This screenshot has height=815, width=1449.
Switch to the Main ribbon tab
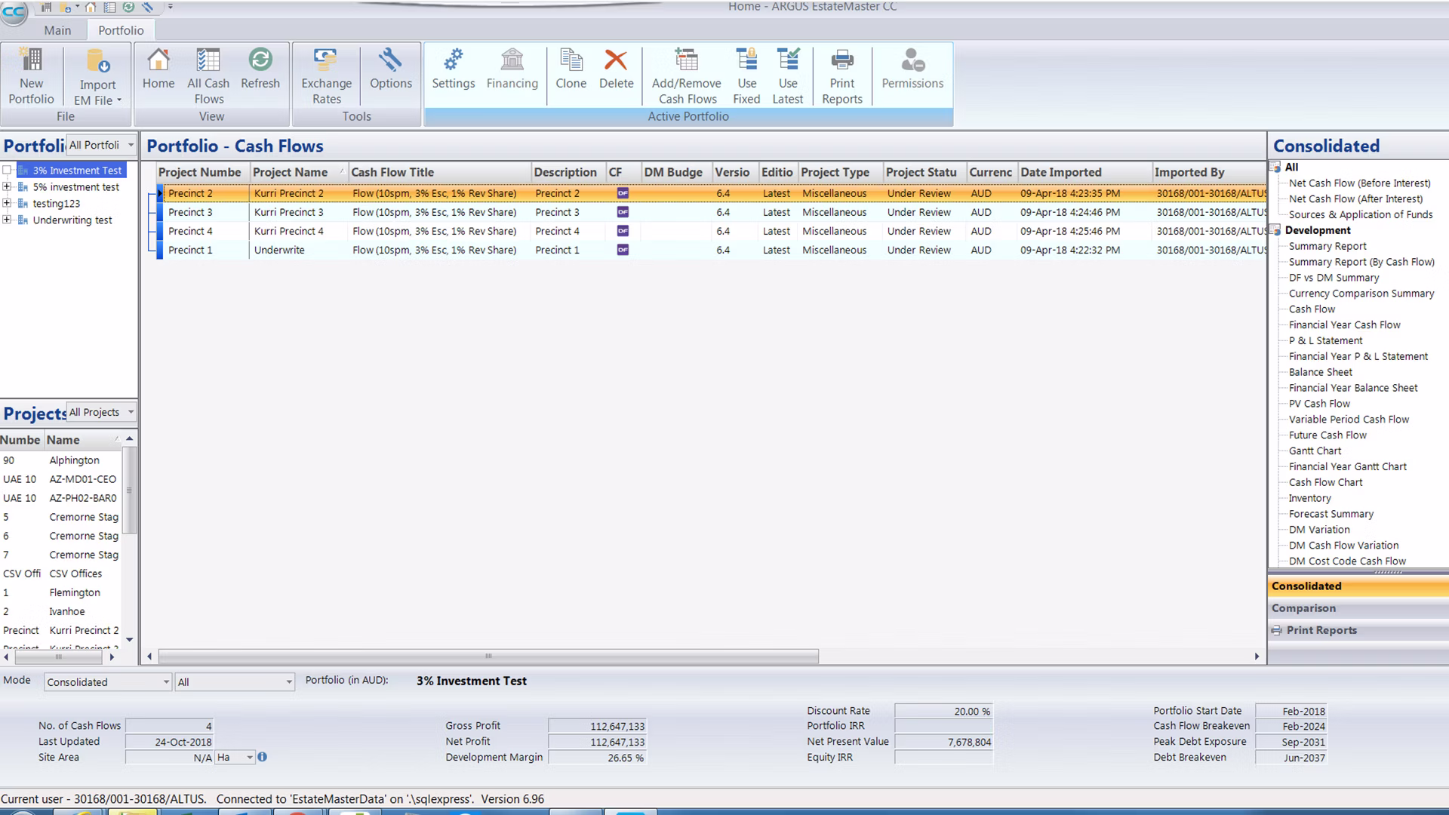click(x=57, y=30)
